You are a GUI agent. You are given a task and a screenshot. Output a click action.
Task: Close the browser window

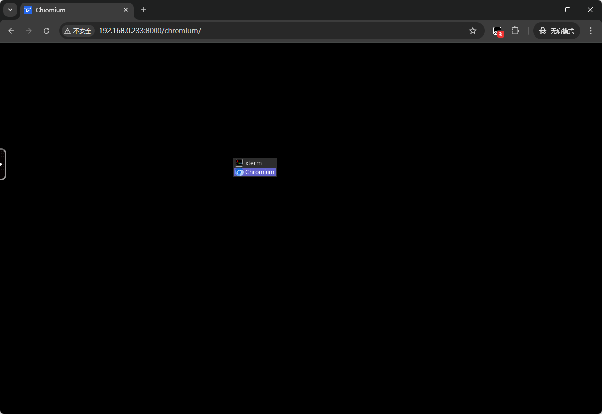[590, 10]
